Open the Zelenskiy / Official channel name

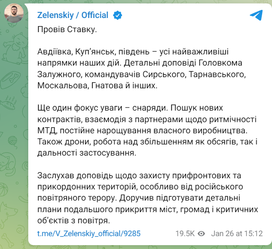click(x=73, y=15)
